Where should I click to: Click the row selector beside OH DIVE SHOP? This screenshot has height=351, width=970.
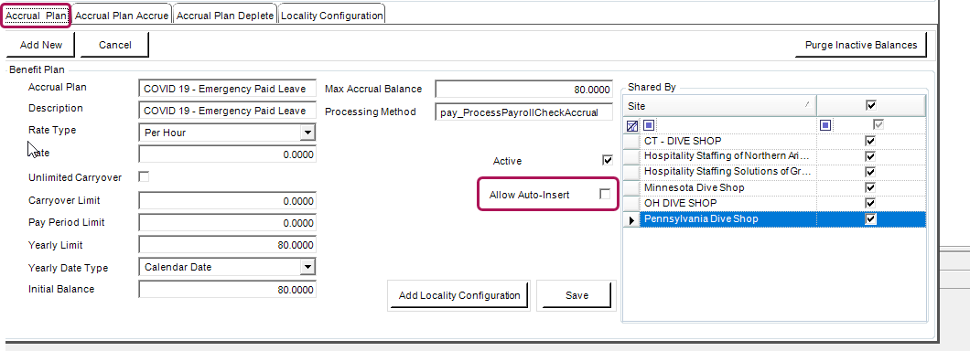[631, 203]
